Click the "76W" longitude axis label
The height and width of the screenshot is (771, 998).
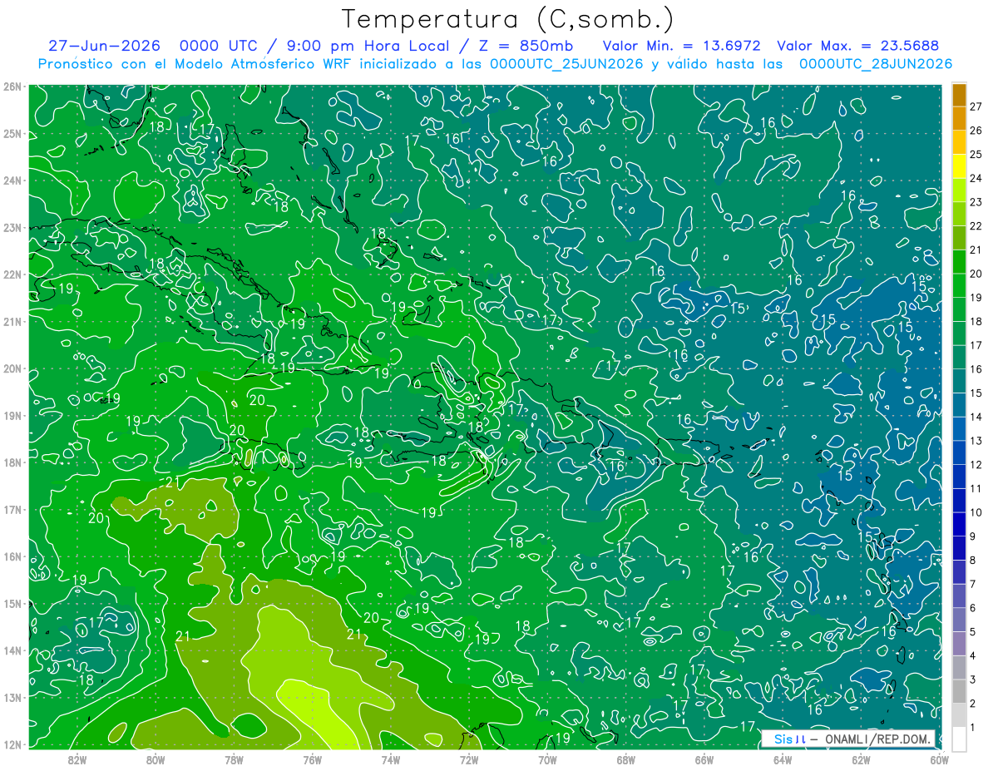coord(312,759)
